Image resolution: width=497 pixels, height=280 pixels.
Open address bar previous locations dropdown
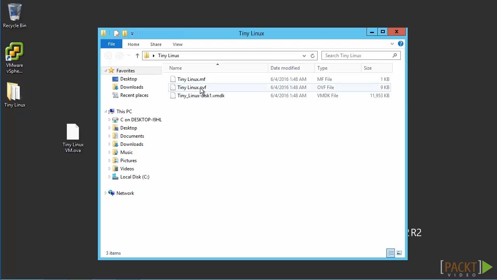coord(304,56)
